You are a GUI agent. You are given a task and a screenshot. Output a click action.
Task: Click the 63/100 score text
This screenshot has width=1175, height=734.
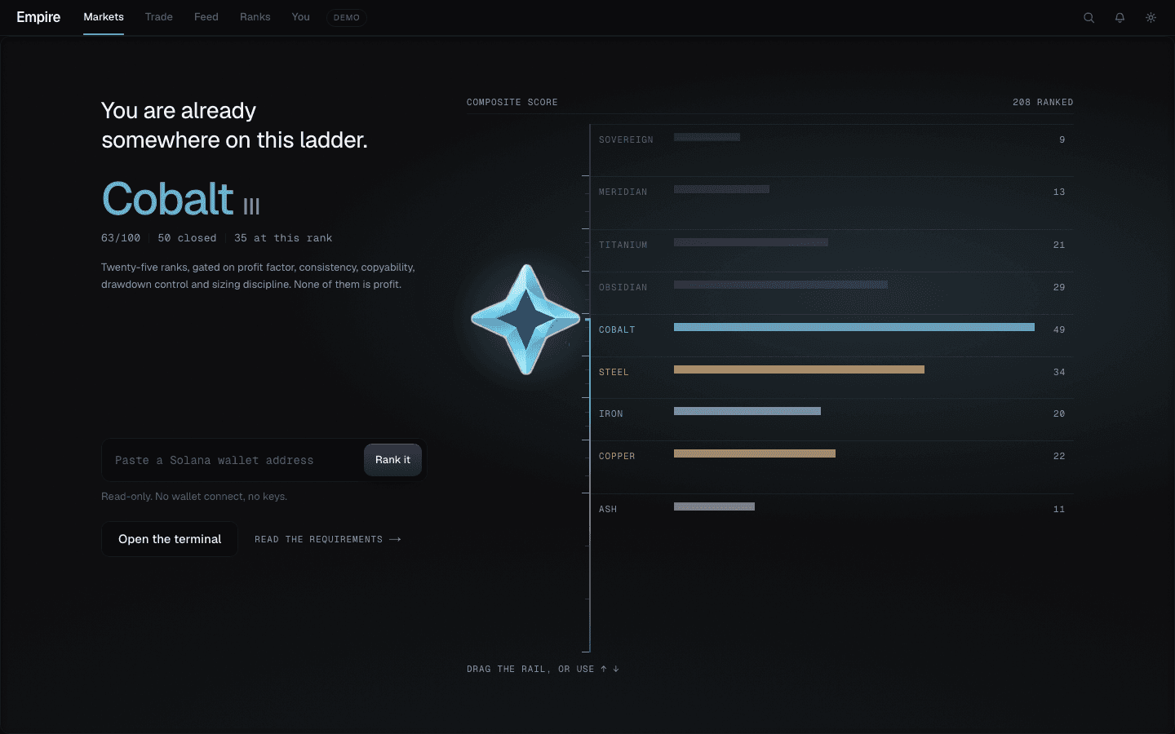[x=121, y=238]
